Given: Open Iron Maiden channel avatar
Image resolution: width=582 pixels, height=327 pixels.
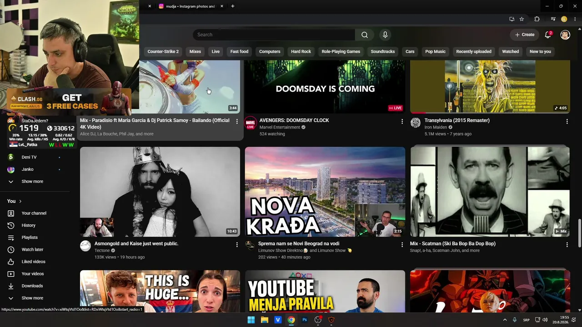Looking at the screenshot, I should point(416,123).
